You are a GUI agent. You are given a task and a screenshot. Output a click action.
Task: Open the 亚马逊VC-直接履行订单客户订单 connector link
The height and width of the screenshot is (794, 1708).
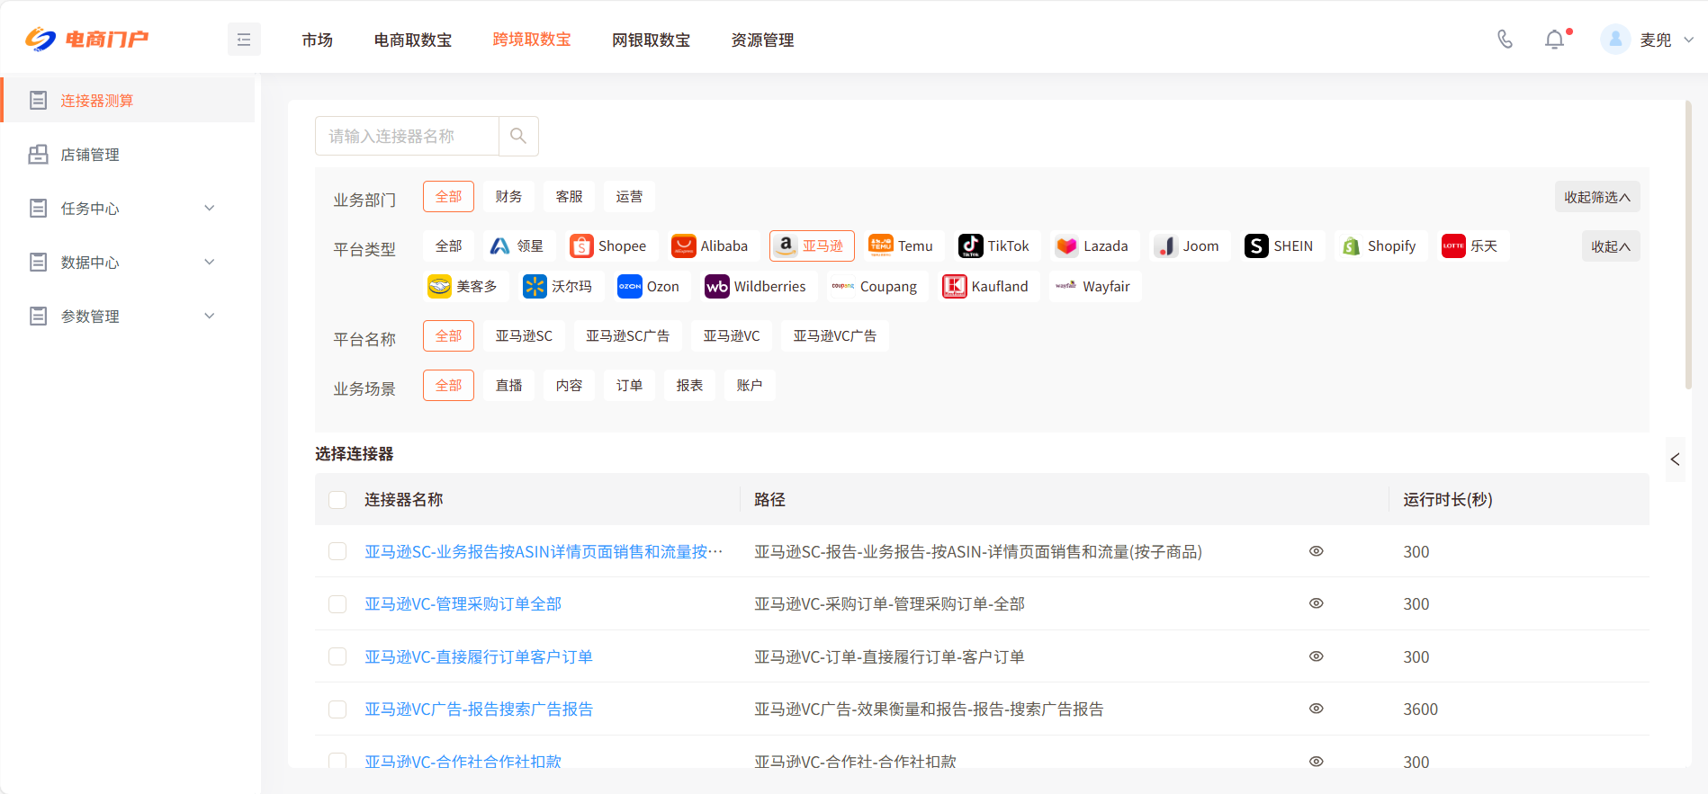478,656
